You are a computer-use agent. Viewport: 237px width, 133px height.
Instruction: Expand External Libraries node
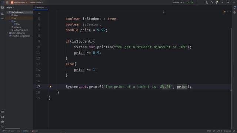coord(7,33)
